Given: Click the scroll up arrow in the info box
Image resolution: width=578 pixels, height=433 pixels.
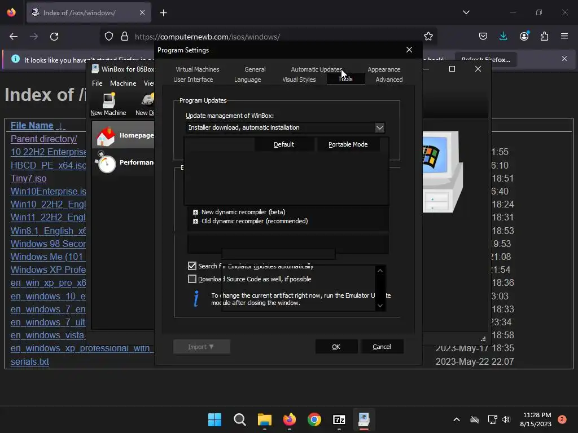Looking at the screenshot, I should 380,271.
